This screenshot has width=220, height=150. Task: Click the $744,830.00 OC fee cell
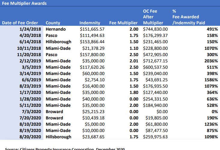pos(155,29)
